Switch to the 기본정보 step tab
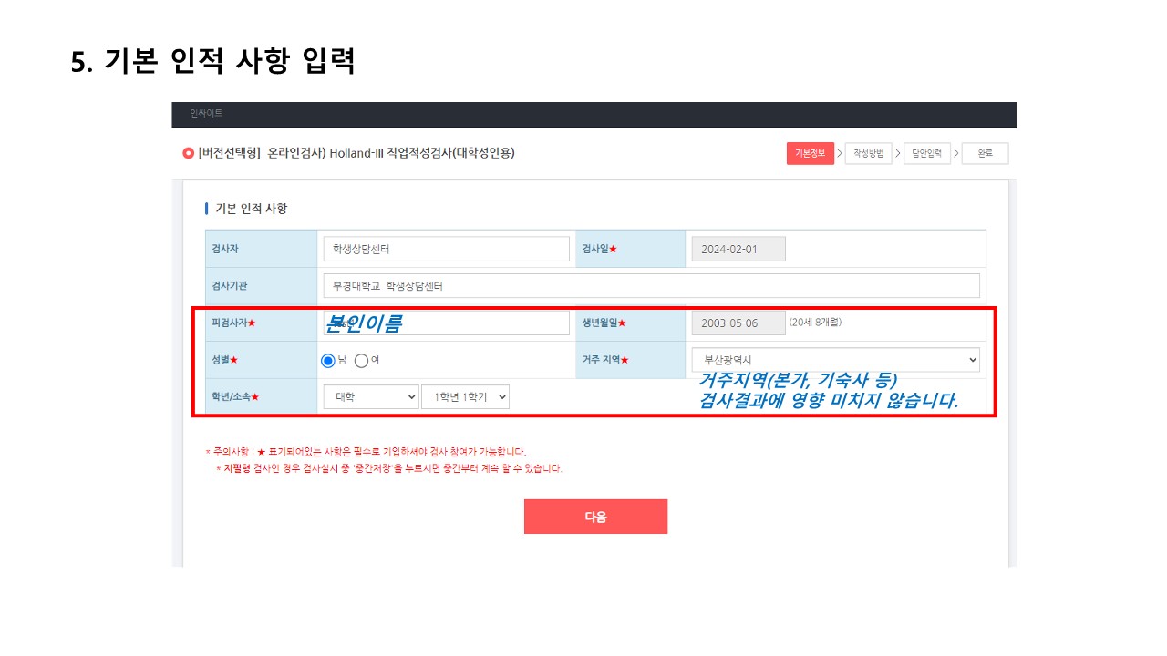 [810, 153]
